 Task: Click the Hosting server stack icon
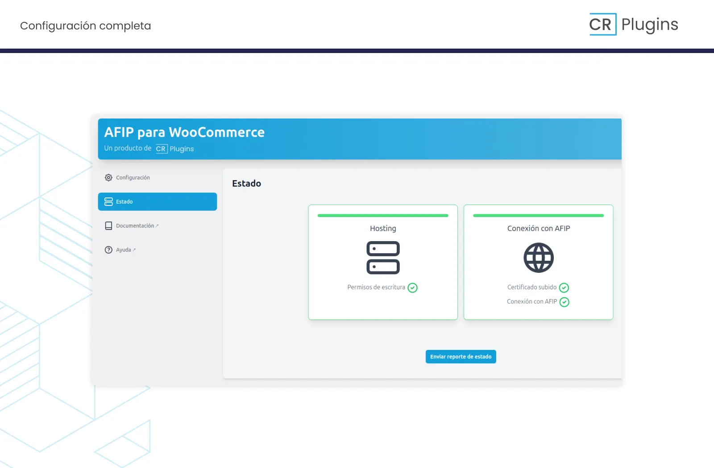coord(383,258)
